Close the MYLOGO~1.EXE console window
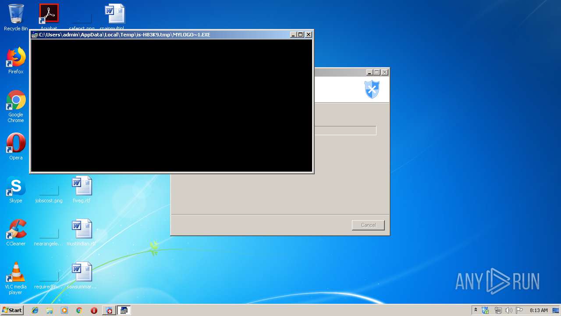The width and height of the screenshot is (561, 316). [x=309, y=35]
